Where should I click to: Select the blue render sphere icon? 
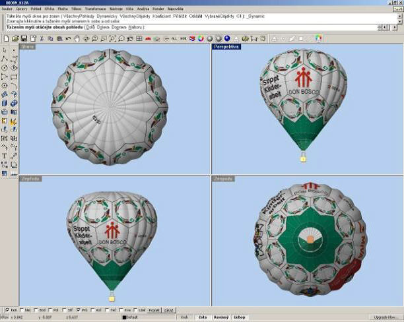point(227,39)
